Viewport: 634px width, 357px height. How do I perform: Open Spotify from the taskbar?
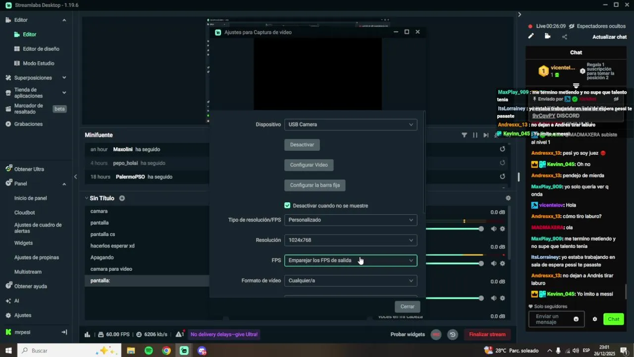click(149, 351)
